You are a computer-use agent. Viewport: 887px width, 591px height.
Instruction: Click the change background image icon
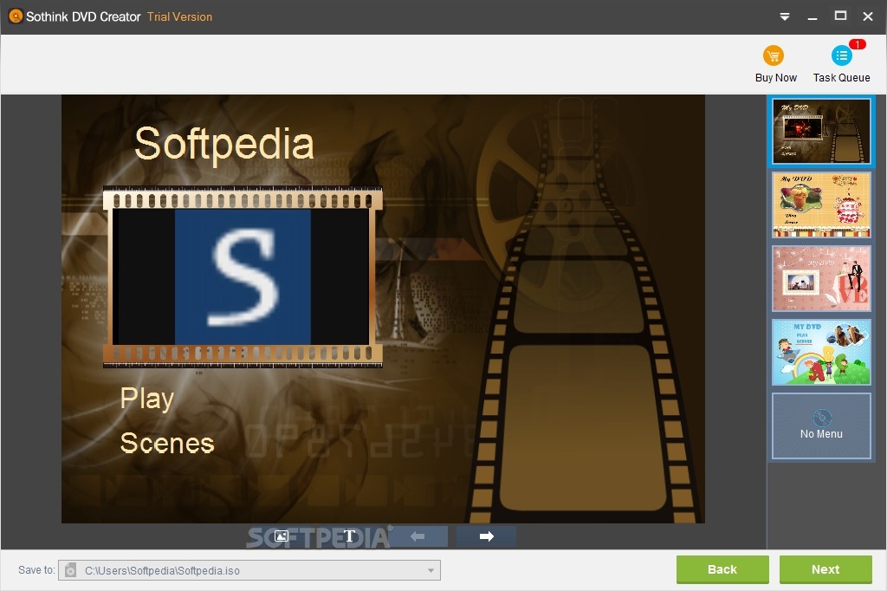coord(282,536)
